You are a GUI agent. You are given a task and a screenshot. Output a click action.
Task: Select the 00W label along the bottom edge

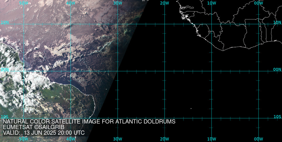[259, 139]
